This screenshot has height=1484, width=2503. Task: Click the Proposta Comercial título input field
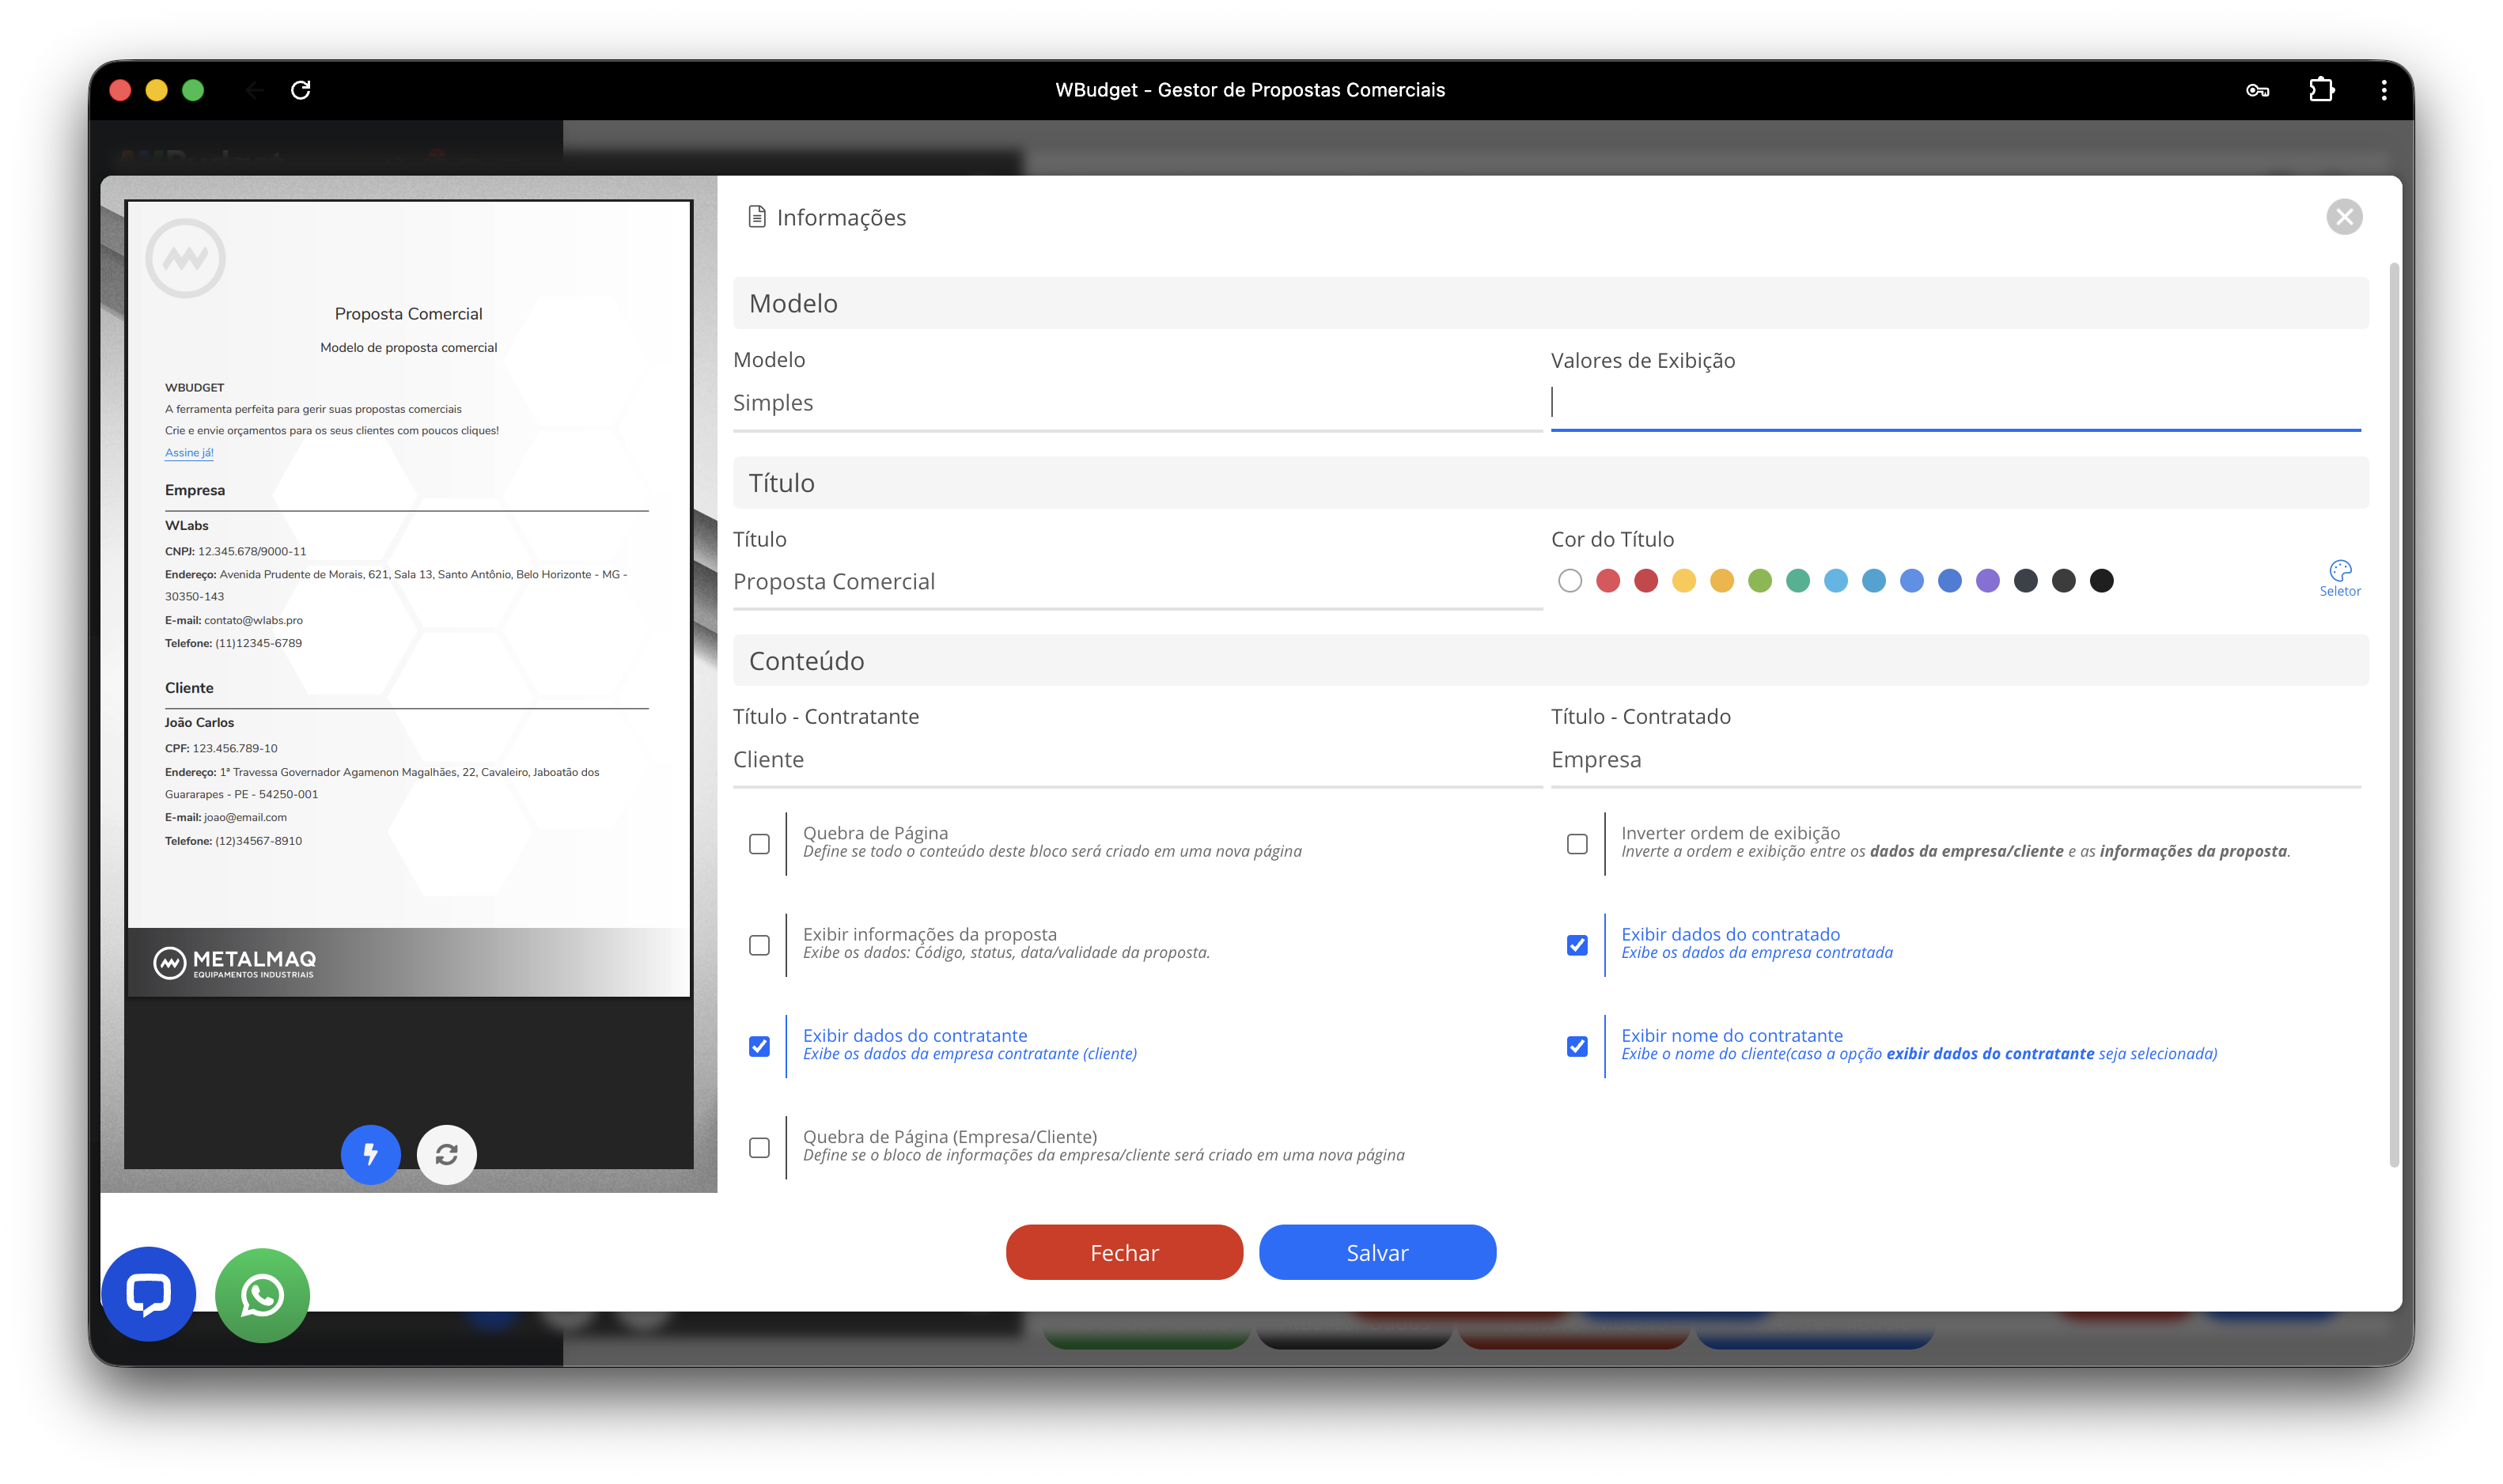1136,582
